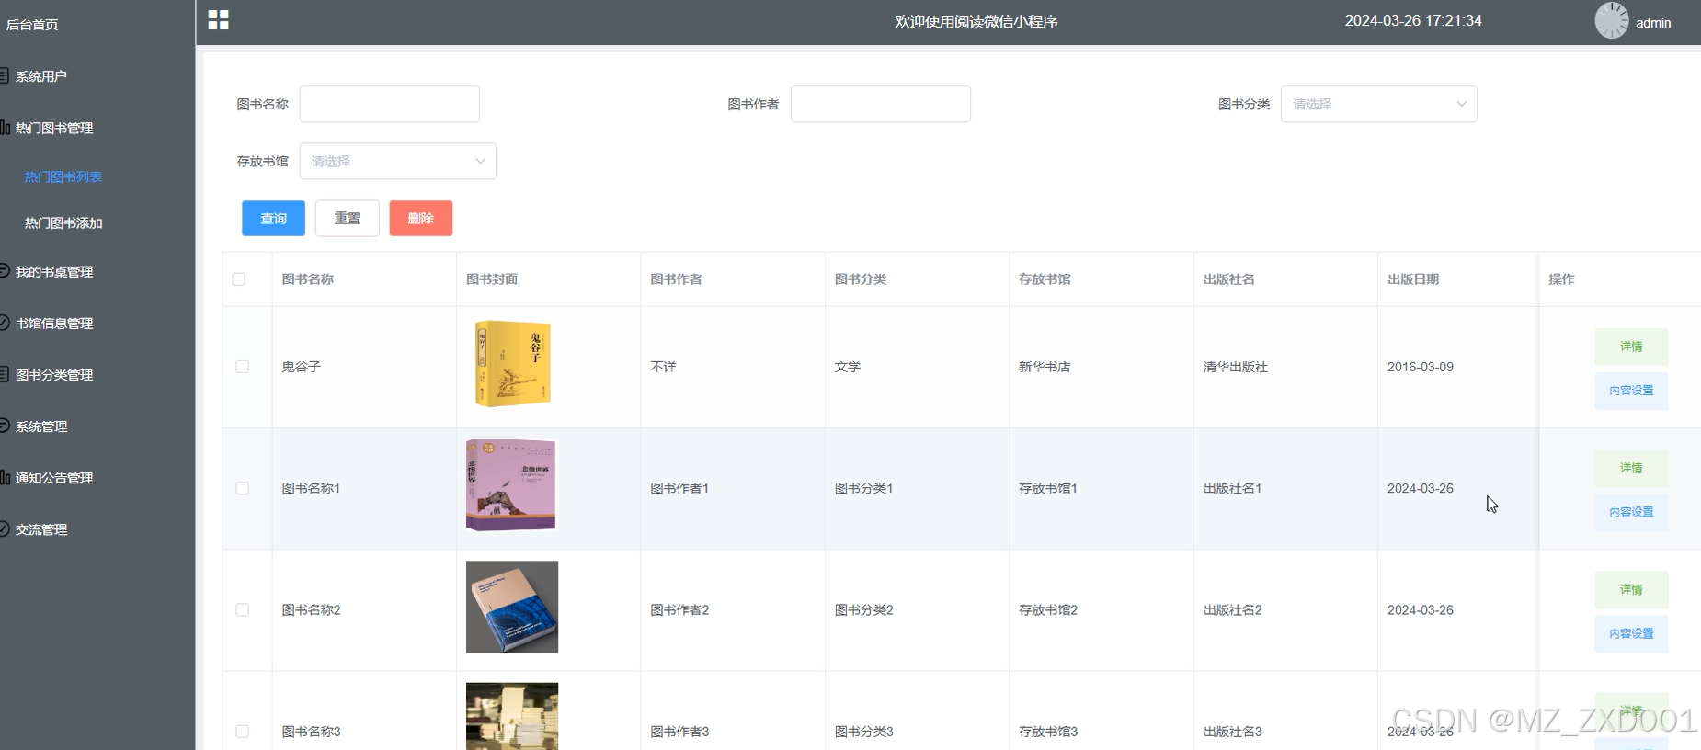The image size is (1701, 750).
Task: Click 内容设置 button for 图书名称1
Action: (x=1631, y=512)
